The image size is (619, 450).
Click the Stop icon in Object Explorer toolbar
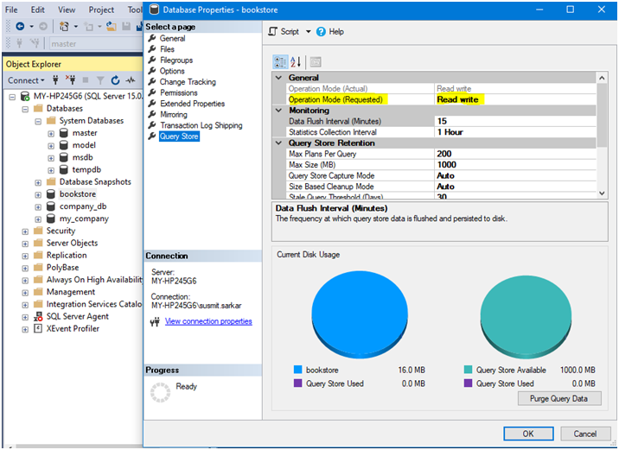pyautogui.click(x=86, y=80)
